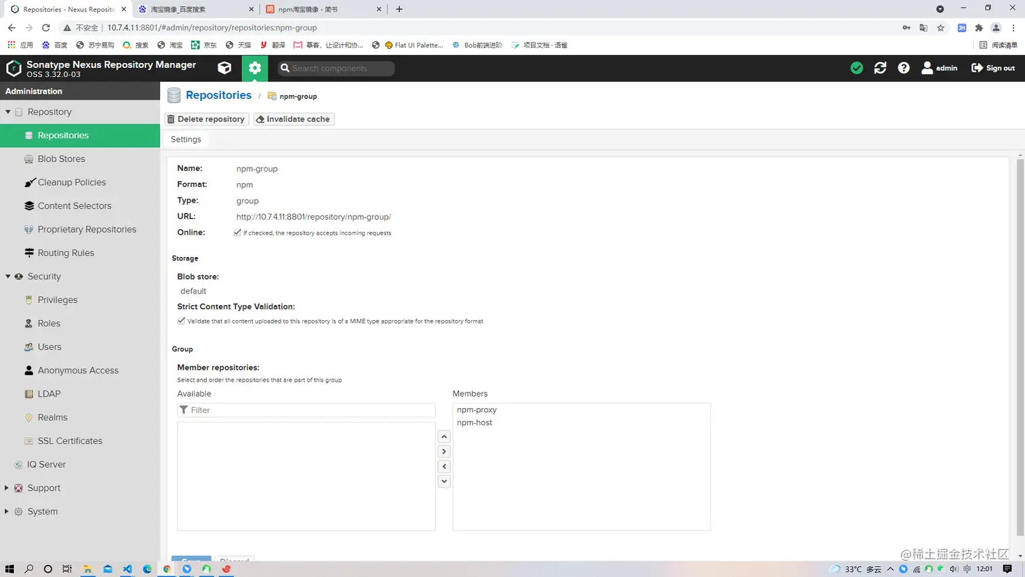
Task: Open the Flat UI Palette bookmark
Action: [414, 45]
